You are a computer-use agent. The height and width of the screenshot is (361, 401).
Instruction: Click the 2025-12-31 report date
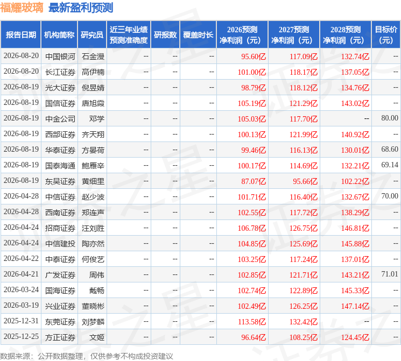[x=21, y=321]
